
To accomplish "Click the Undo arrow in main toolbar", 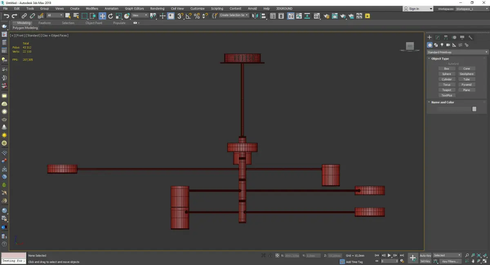I will click(6, 16).
